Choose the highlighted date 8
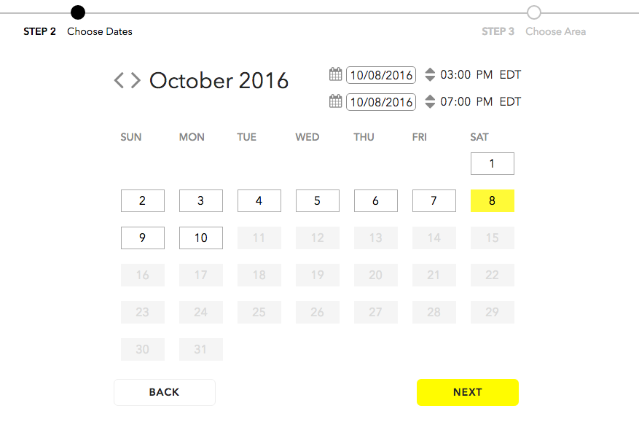The image size is (639, 438). pyautogui.click(x=493, y=200)
